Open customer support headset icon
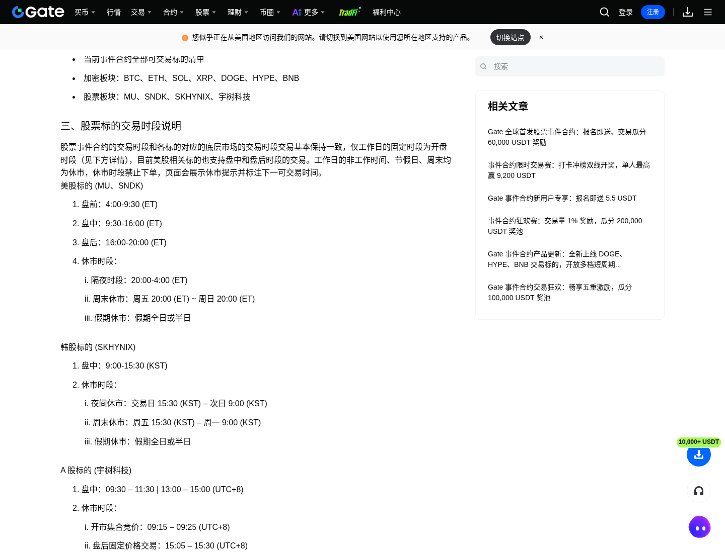 [699, 491]
